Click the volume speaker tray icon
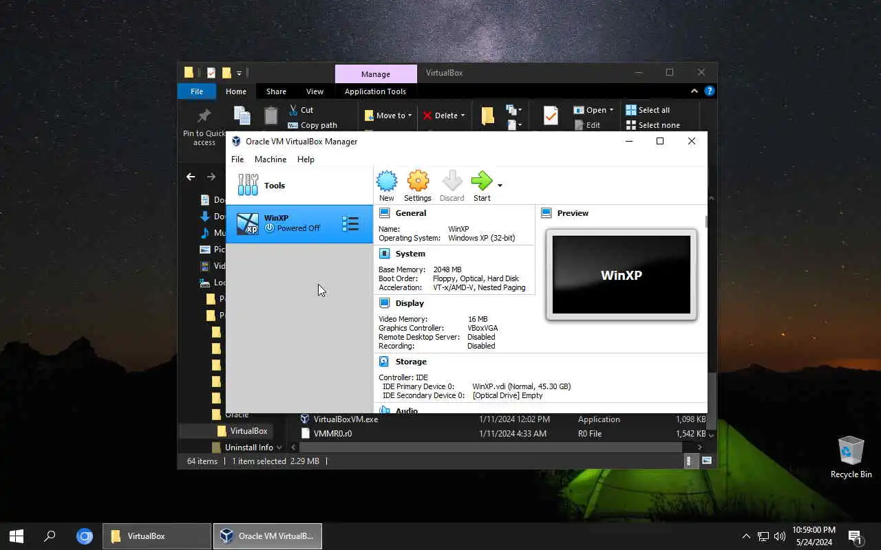This screenshot has height=550, width=881. (780, 536)
